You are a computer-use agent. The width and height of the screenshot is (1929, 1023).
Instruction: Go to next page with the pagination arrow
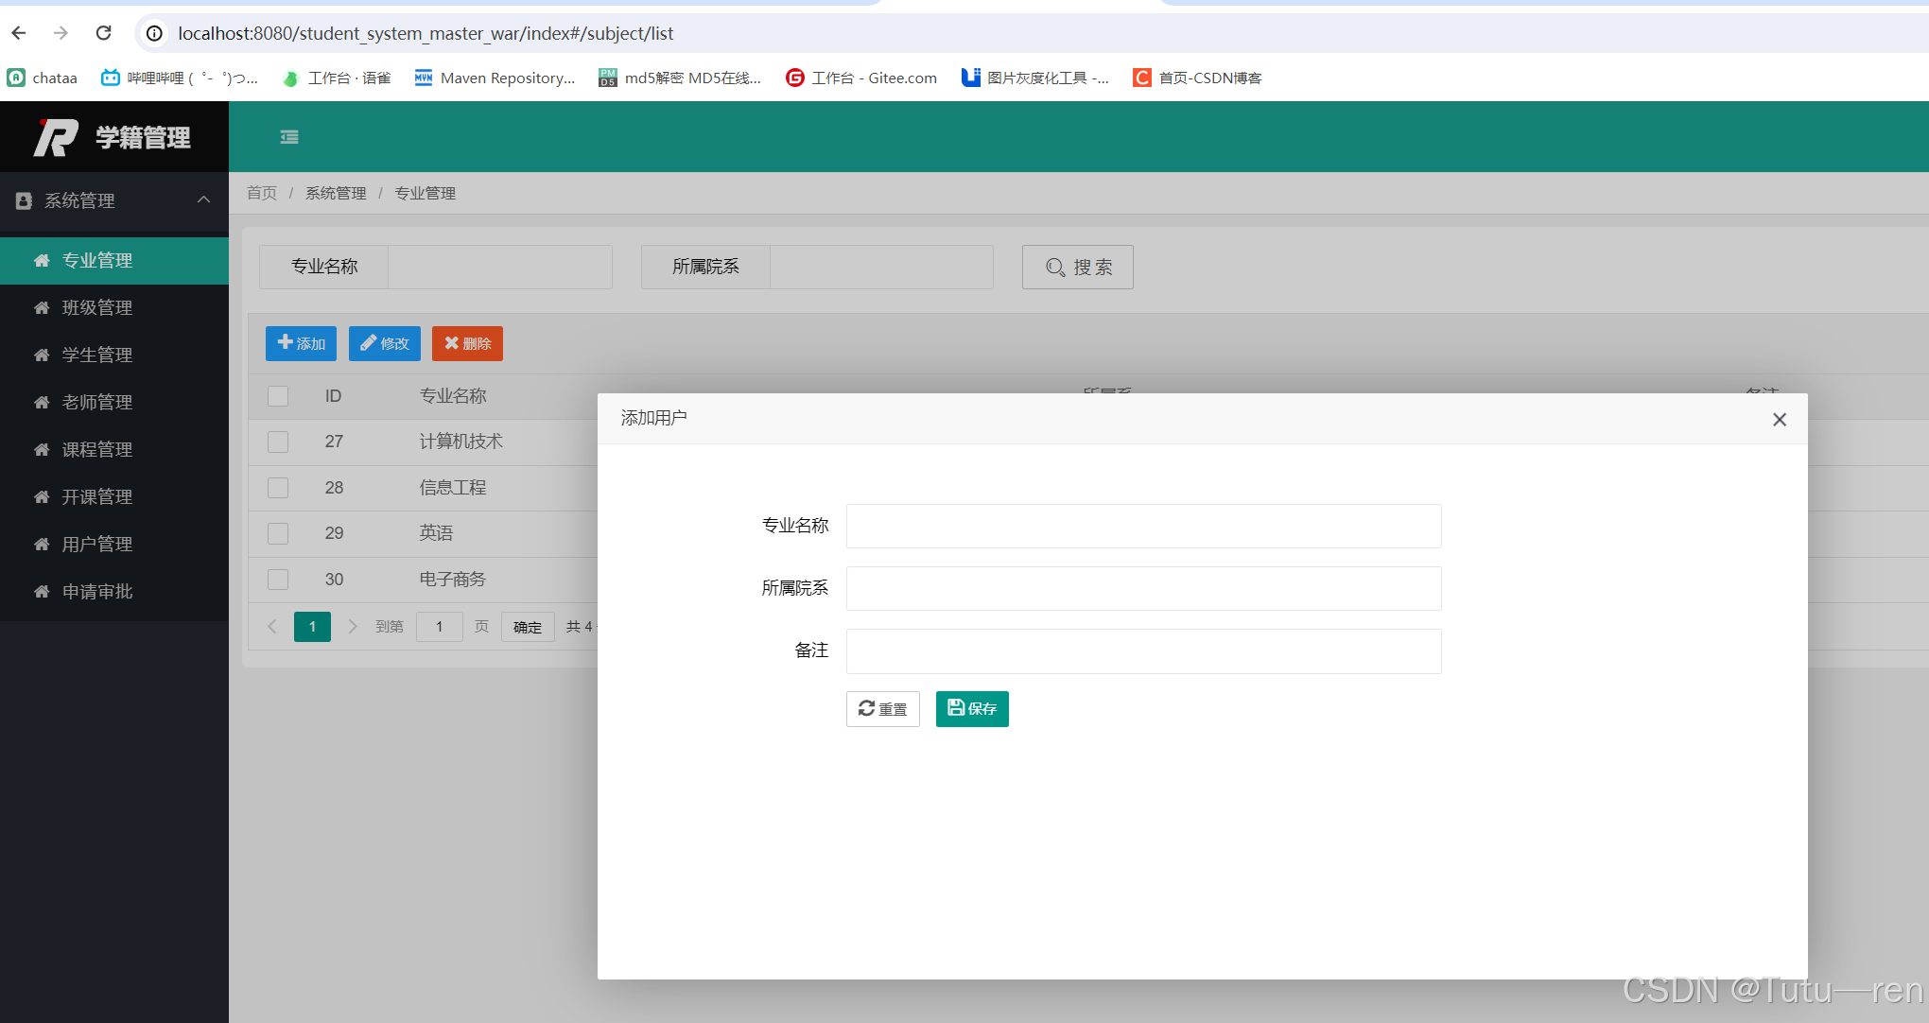tap(353, 626)
